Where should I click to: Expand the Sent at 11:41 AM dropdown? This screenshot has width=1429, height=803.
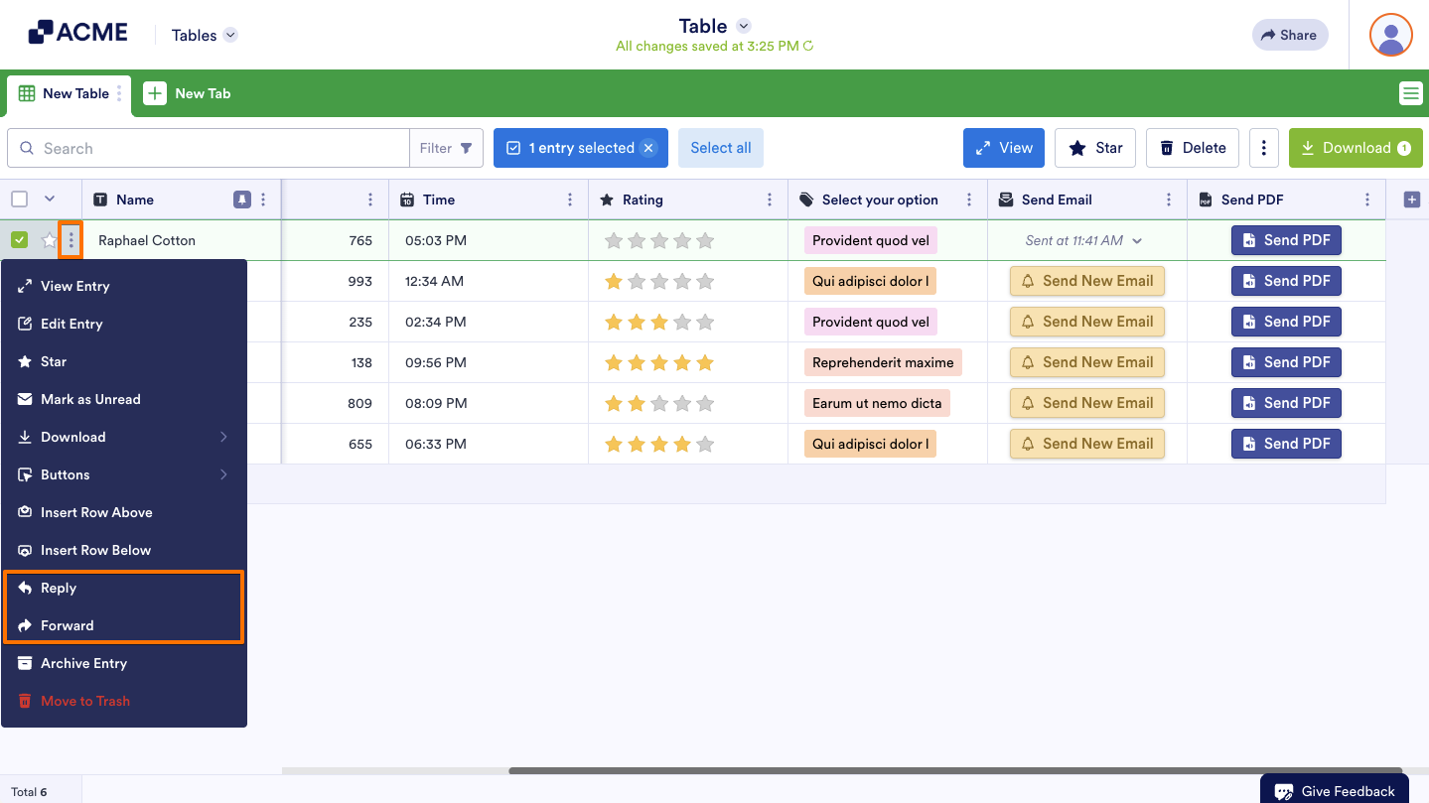(x=1137, y=240)
